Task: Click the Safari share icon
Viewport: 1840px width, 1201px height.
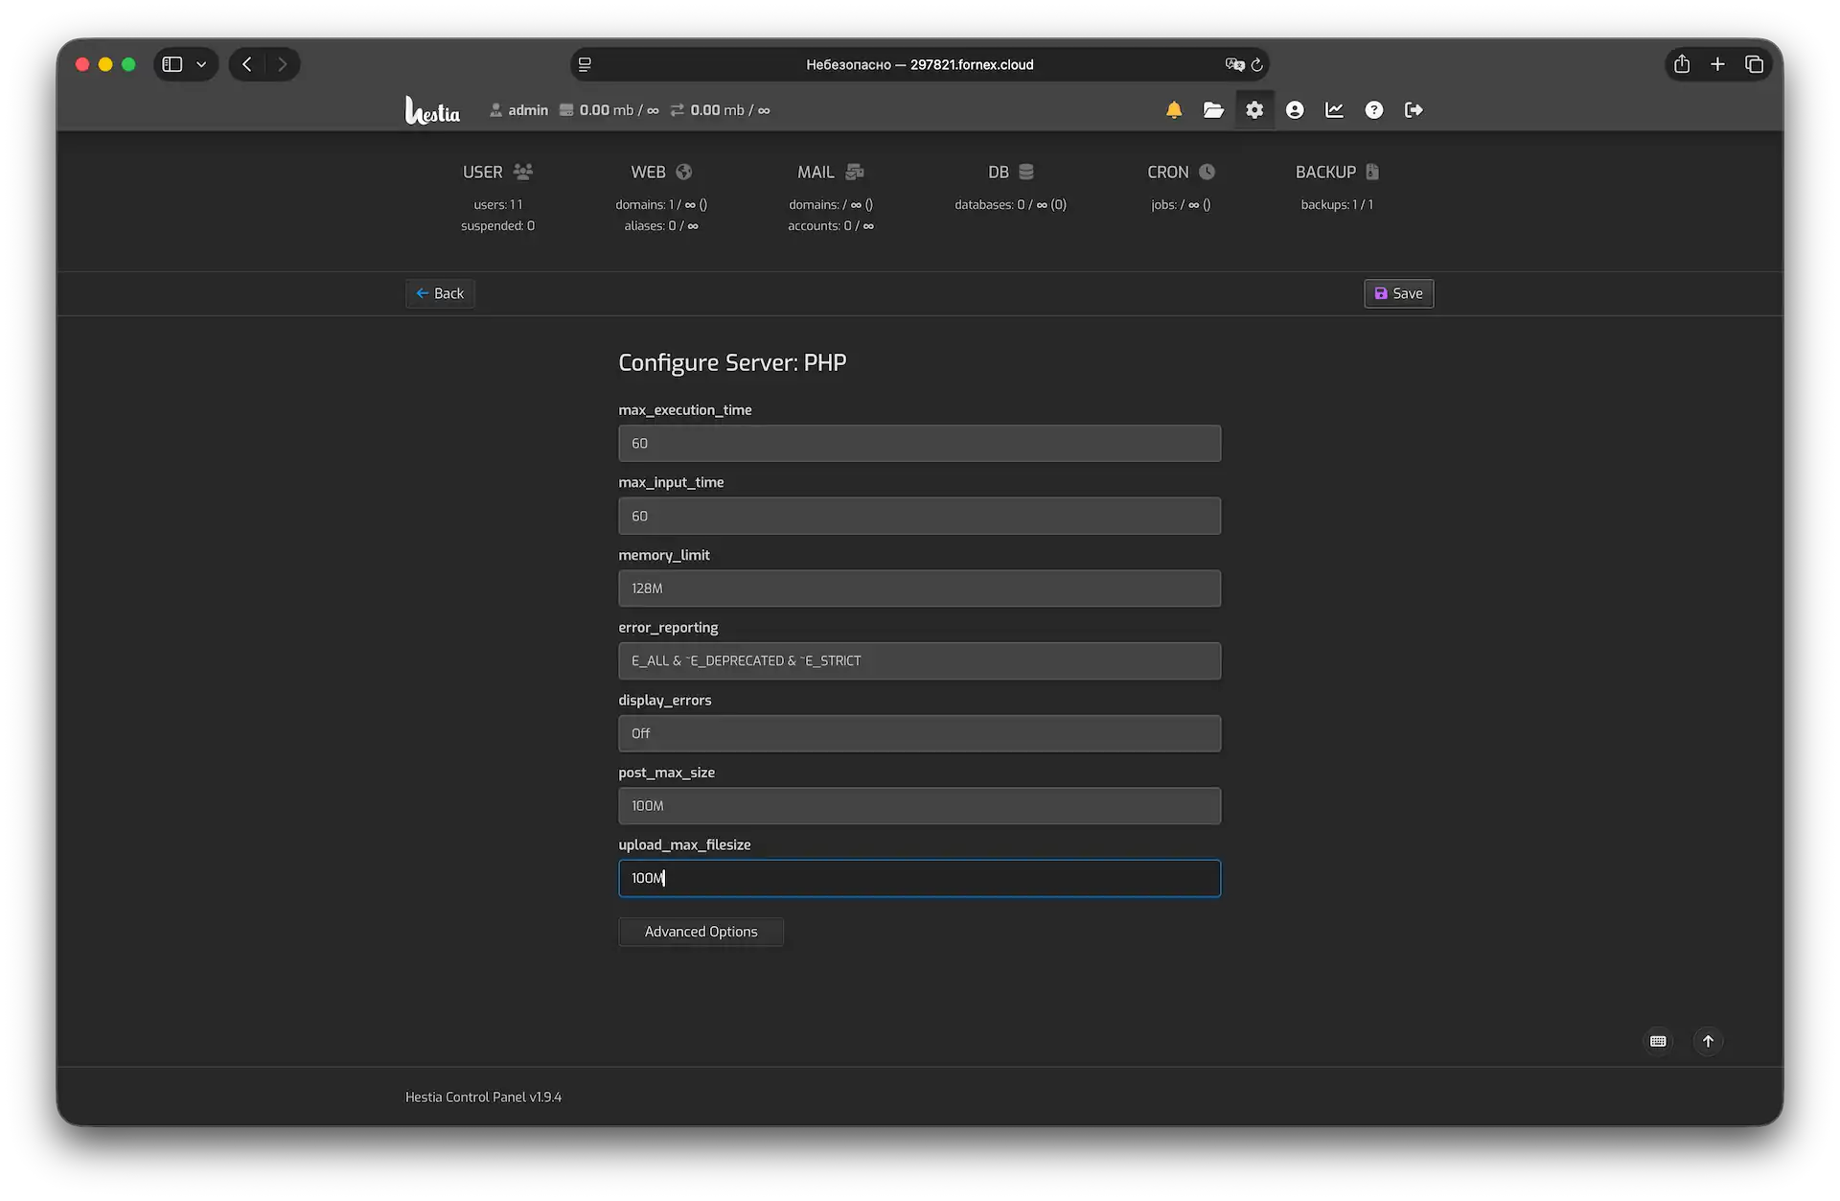Action: [1682, 64]
